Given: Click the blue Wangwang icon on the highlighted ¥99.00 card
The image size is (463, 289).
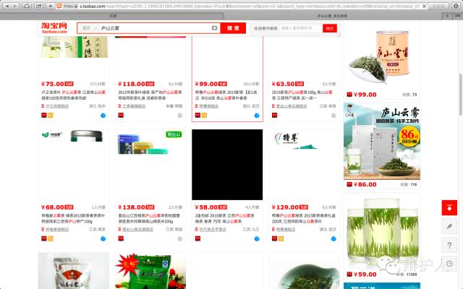Looking at the screenshot, I should [x=257, y=116].
